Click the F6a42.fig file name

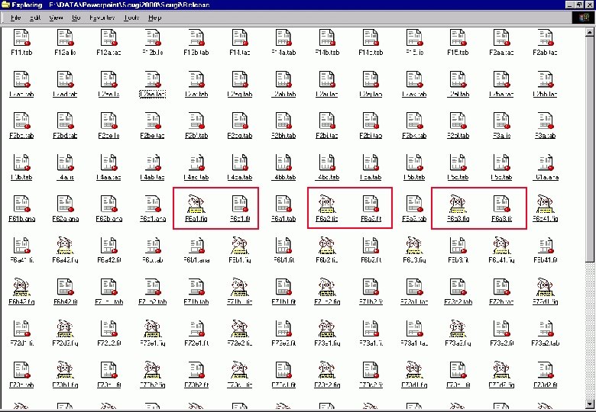tap(66, 260)
